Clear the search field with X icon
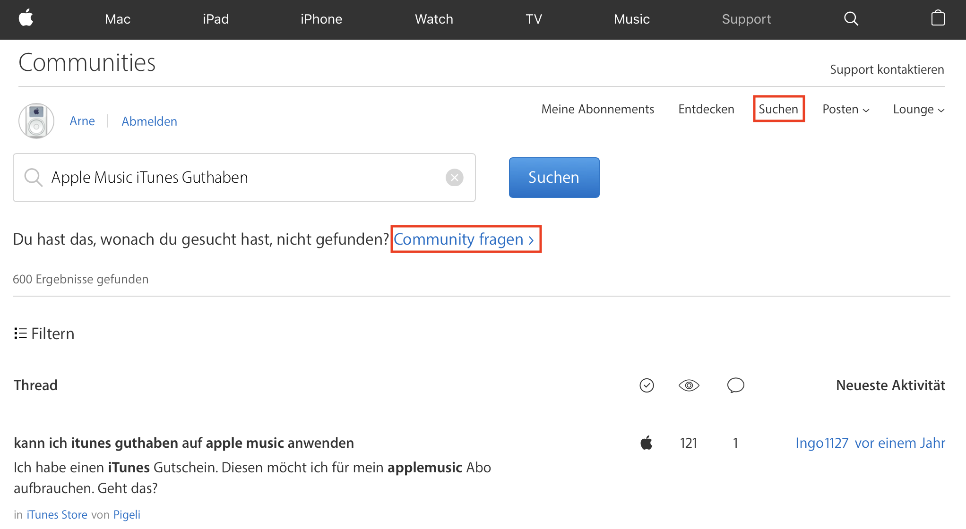 click(454, 178)
